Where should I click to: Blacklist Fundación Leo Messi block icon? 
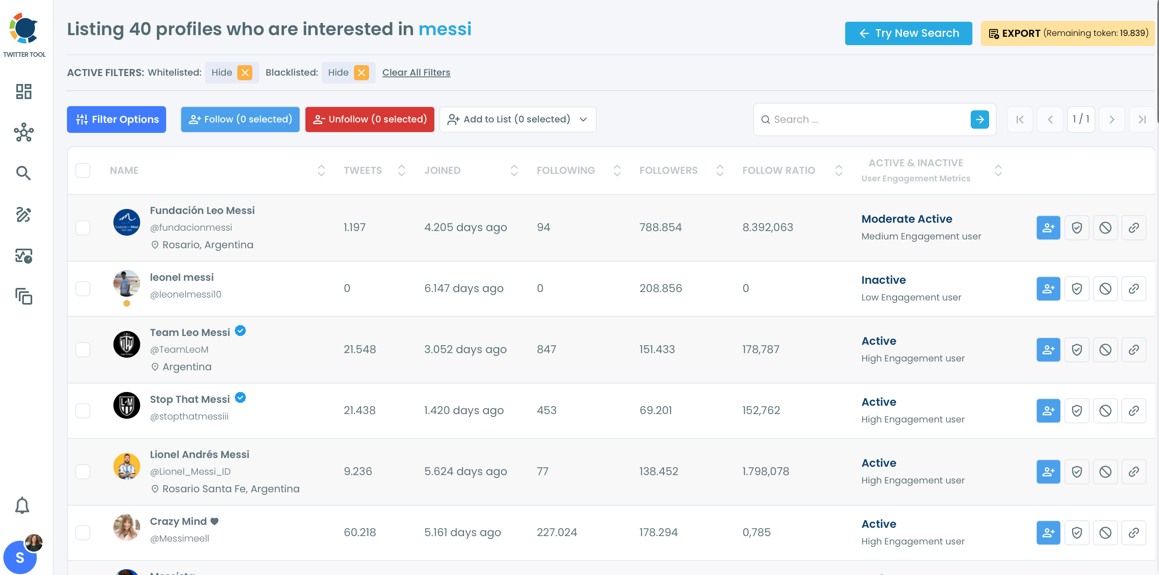1105,228
